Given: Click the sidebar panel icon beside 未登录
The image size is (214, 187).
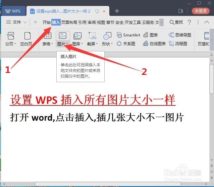Looking at the screenshot, I should pyautogui.click(x=181, y=11).
